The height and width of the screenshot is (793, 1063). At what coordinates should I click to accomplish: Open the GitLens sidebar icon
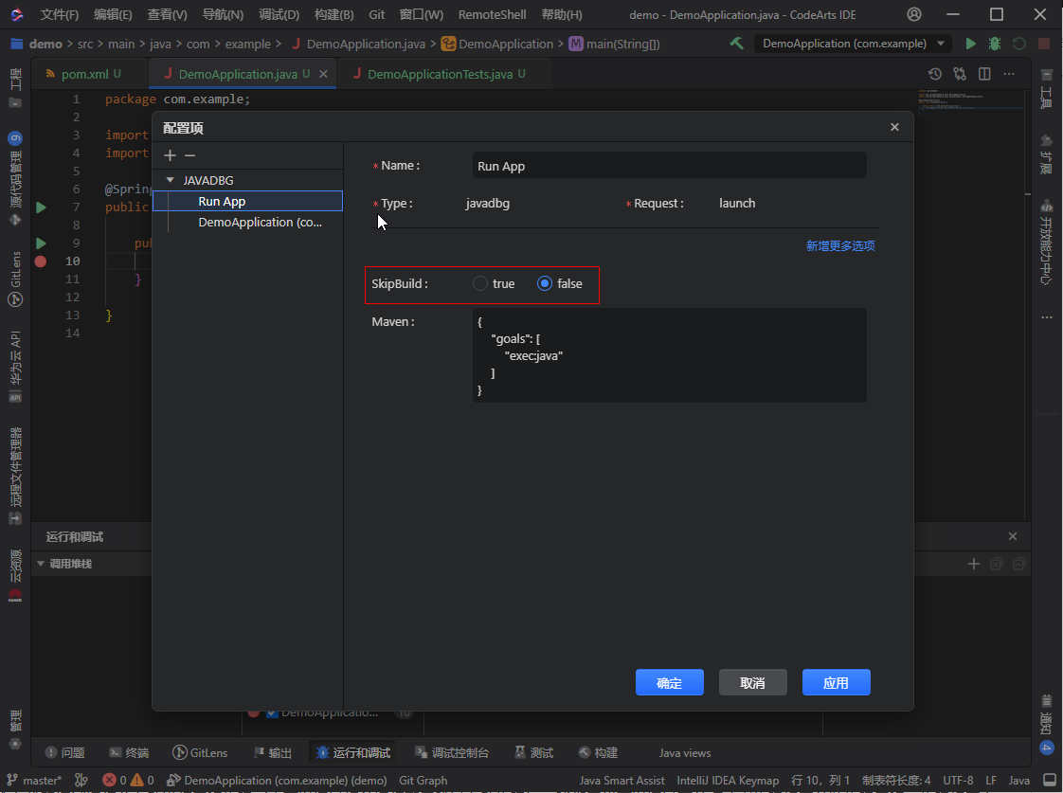point(15,299)
